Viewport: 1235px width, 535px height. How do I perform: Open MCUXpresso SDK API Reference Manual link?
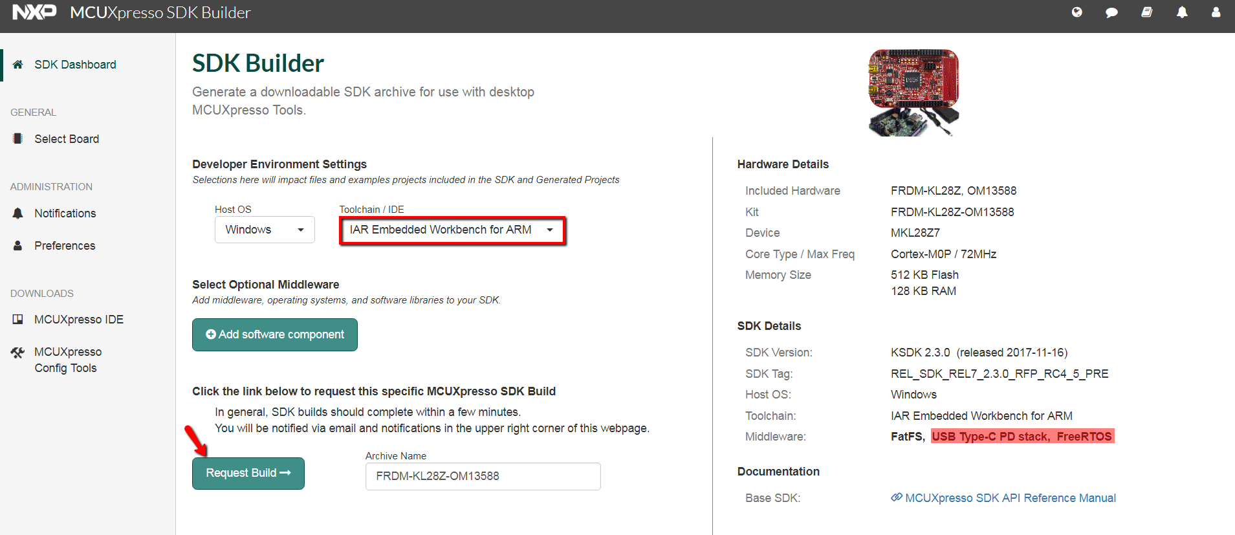(1010, 498)
